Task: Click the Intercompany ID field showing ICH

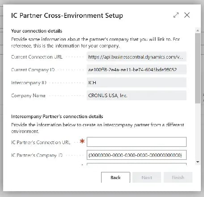Action: pyautogui.click(x=136, y=82)
